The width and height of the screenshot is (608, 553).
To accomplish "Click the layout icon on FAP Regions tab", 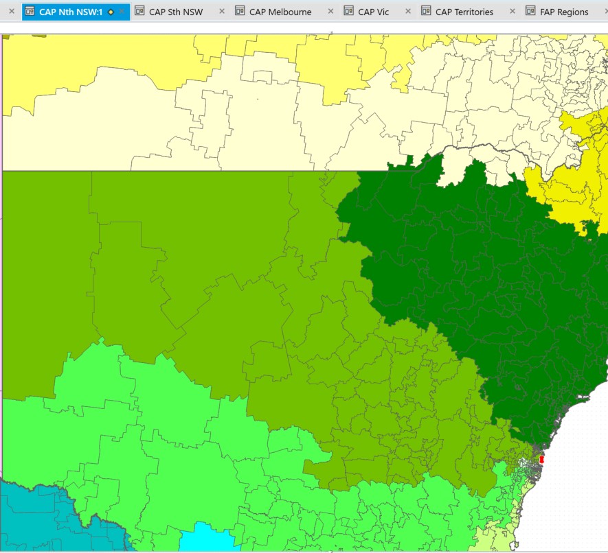I will [x=530, y=11].
